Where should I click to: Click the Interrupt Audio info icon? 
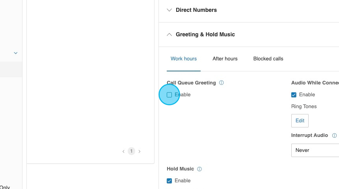(x=334, y=135)
